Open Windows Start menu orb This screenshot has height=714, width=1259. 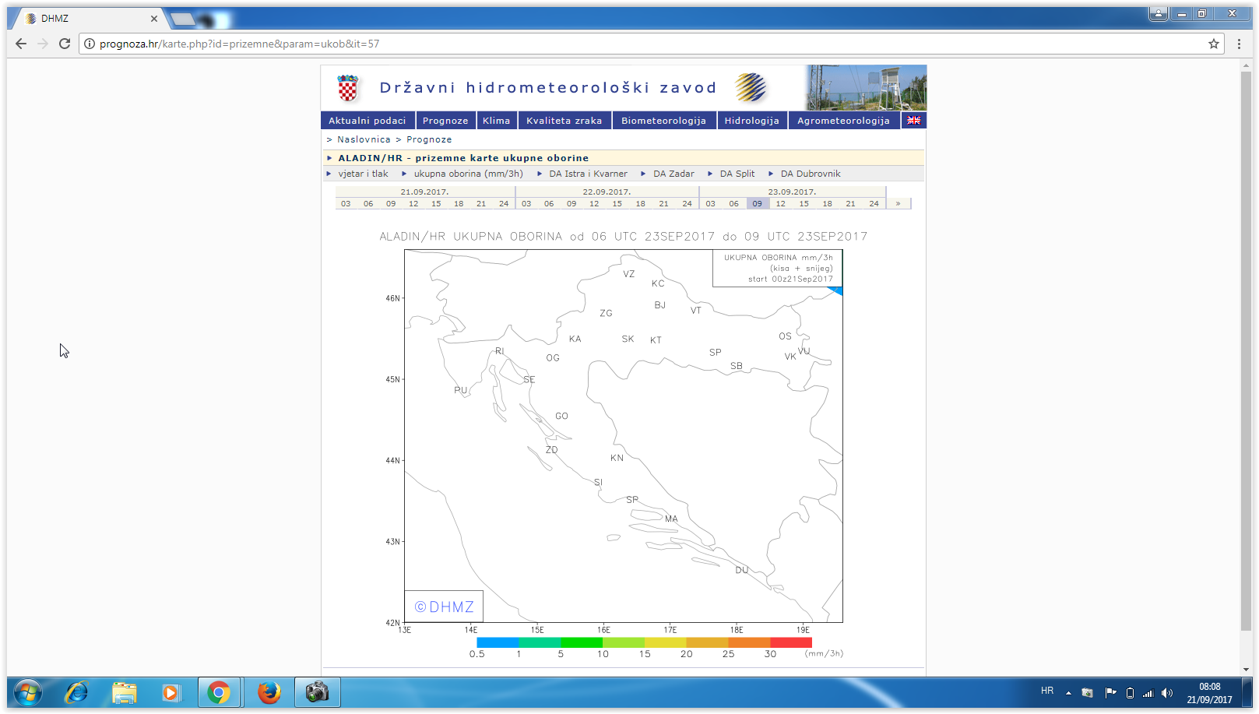point(28,691)
